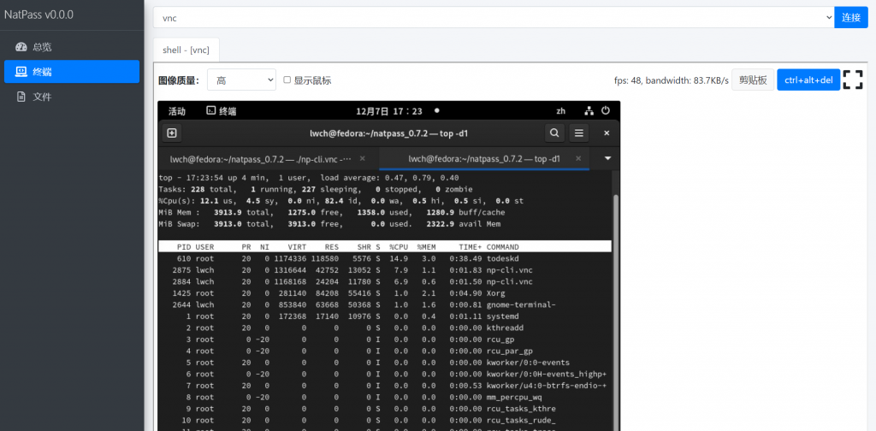Viewport: 876px width, 431px height.
Task: Open the 总览 overview dashboard icon
Action: (x=21, y=47)
